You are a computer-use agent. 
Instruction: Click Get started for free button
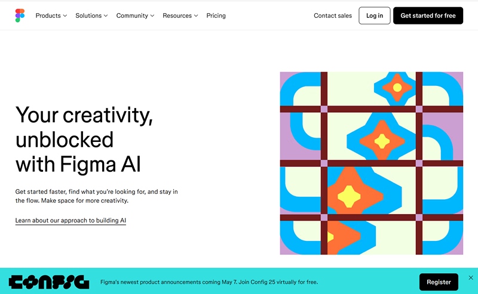click(428, 16)
